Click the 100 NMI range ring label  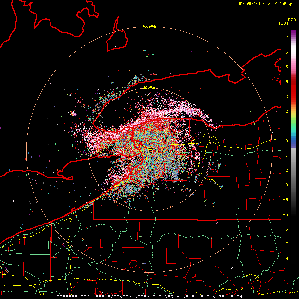(x=149, y=26)
